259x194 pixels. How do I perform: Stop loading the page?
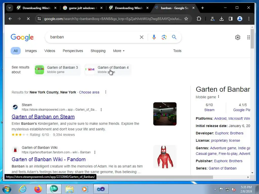pos(28,19)
